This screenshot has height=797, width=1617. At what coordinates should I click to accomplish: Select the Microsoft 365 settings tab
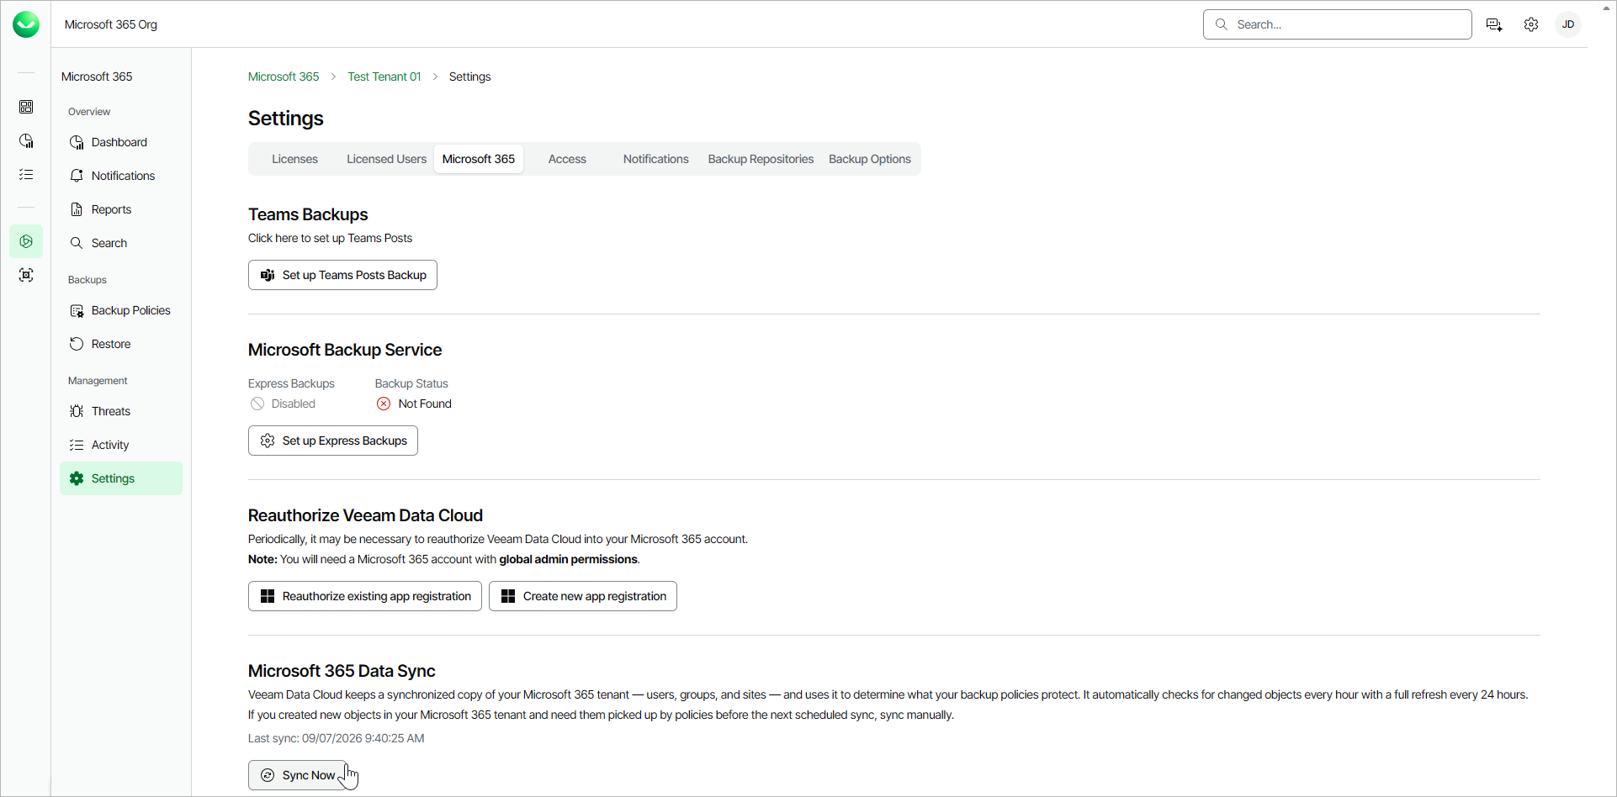[479, 159]
